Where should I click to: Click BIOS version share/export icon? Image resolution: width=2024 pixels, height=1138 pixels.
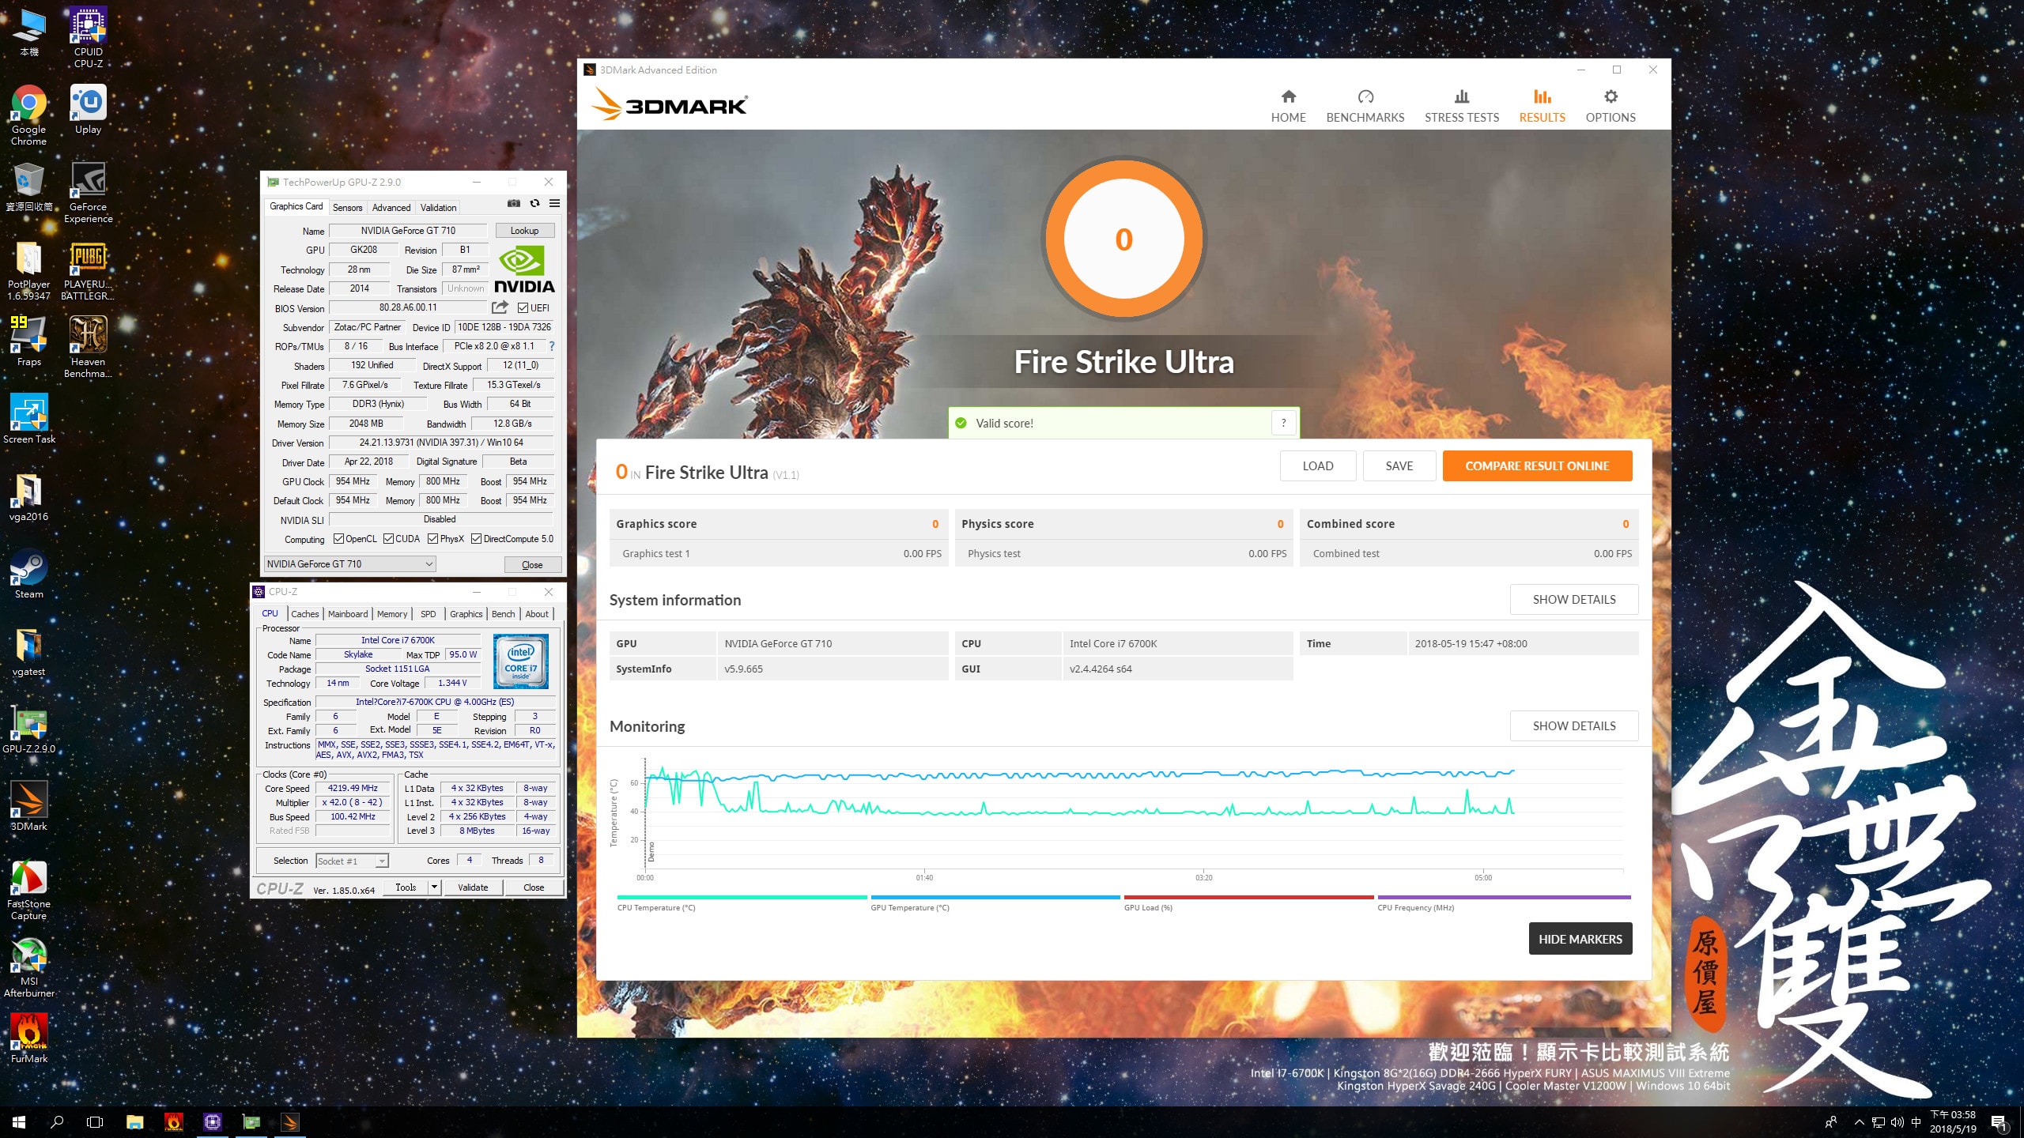pos(500,307)
